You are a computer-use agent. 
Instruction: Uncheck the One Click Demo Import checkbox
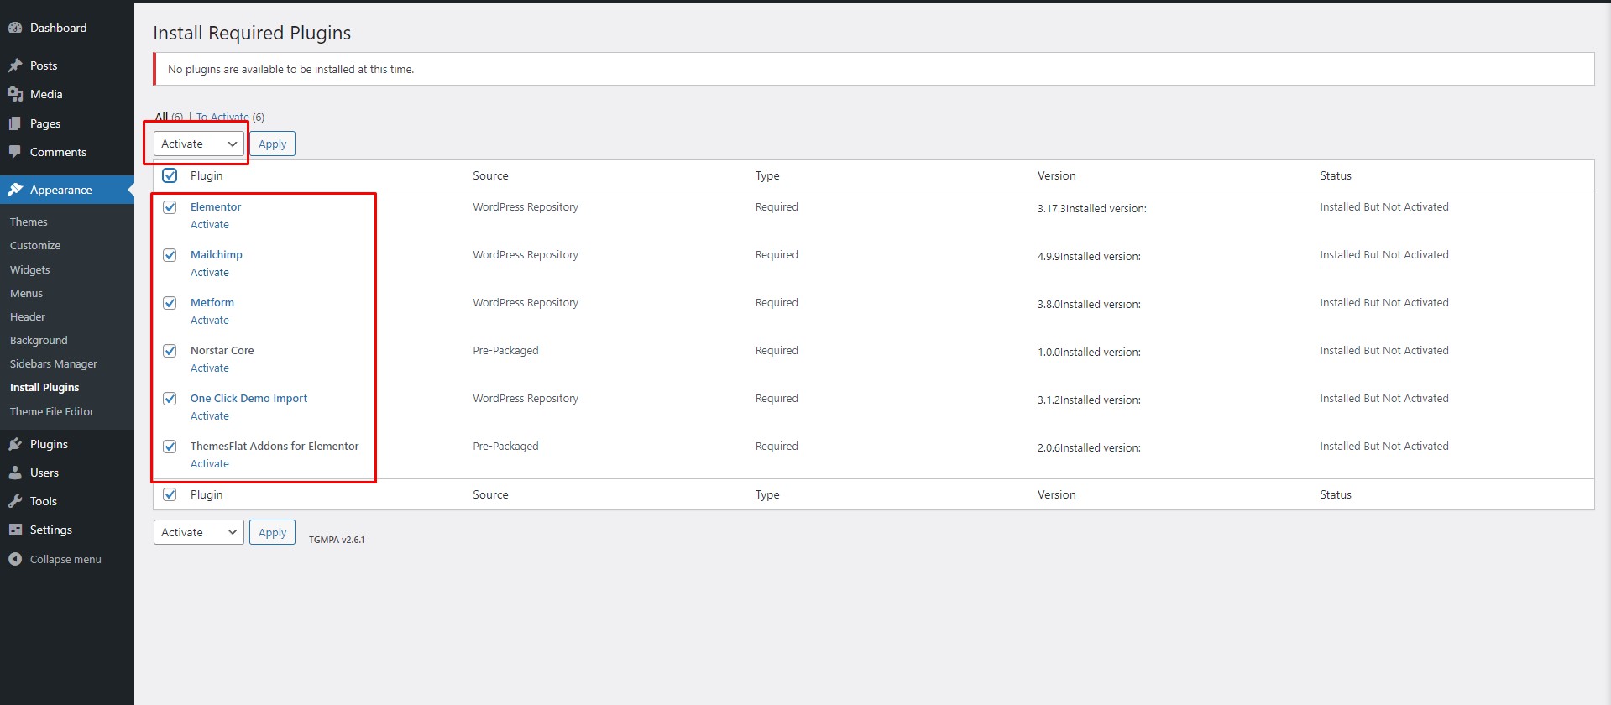[170, 398]
